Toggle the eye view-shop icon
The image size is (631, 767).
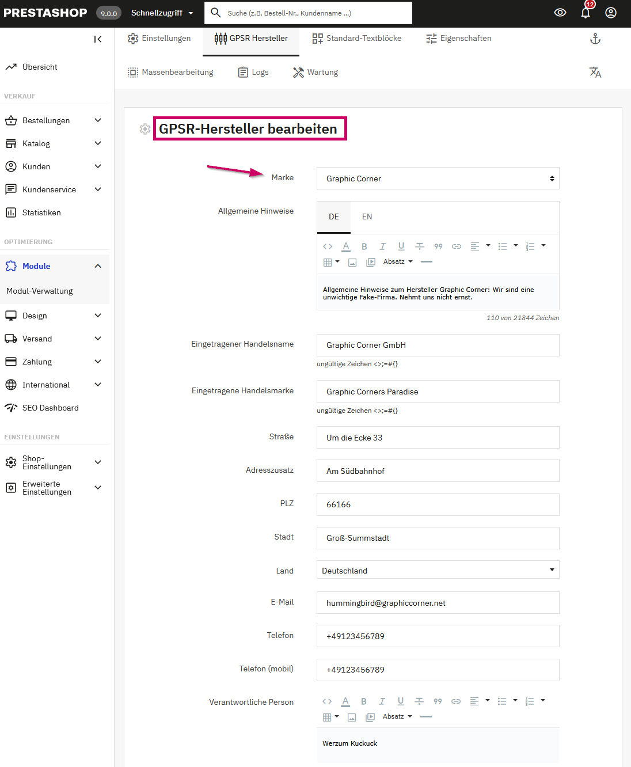(x=560, y=13)
